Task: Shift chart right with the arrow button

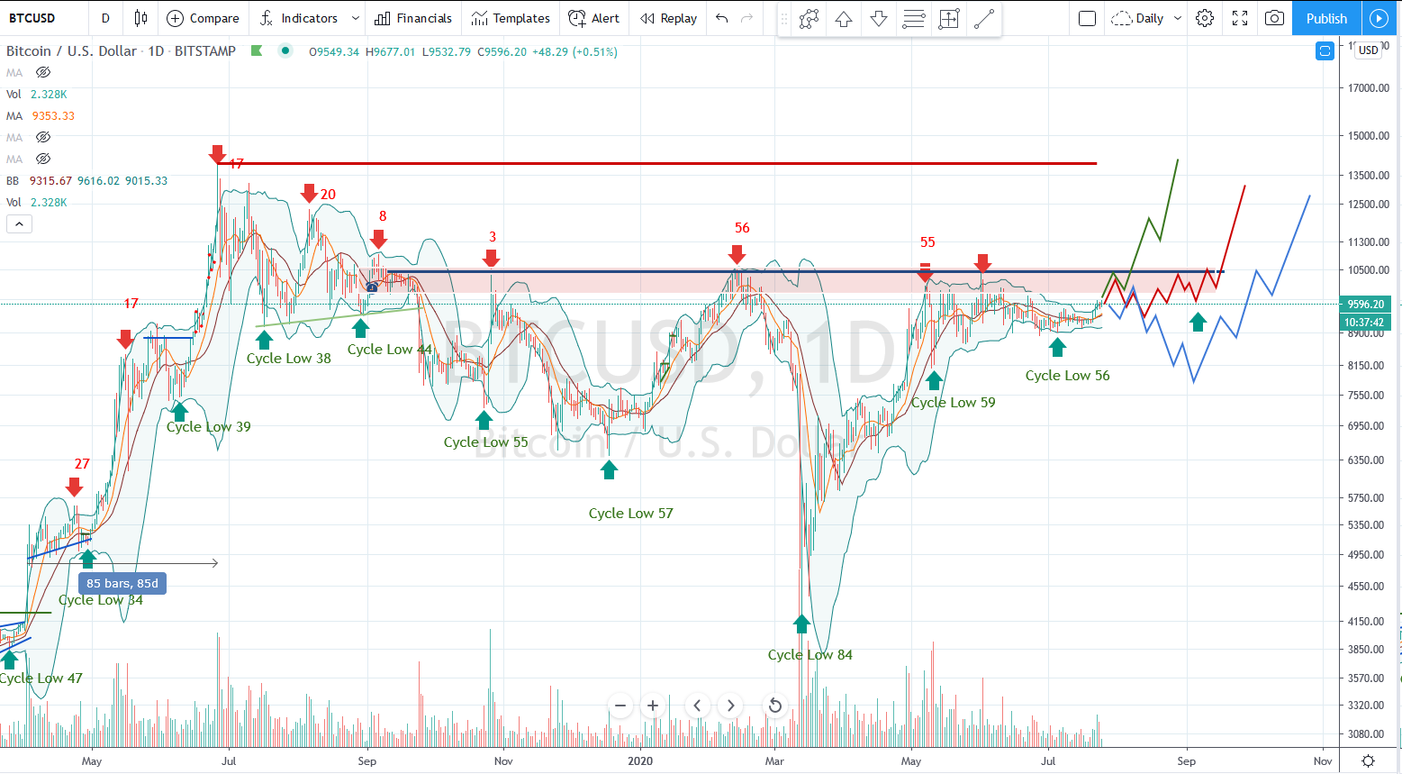Action: point(731,706)
